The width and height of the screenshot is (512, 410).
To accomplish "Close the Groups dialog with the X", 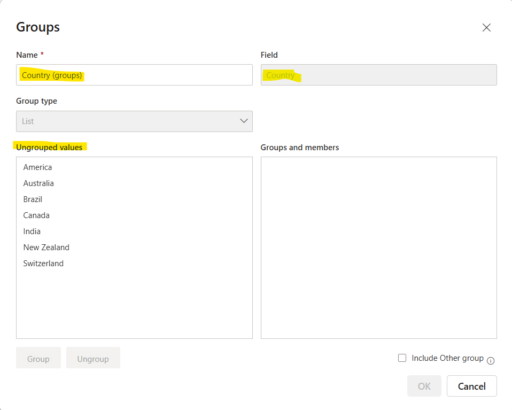I will click(x=486, y=27).
